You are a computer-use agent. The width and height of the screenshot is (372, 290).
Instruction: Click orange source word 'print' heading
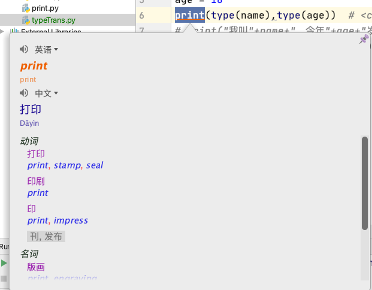pyautogui.click(x=34, y=66)
